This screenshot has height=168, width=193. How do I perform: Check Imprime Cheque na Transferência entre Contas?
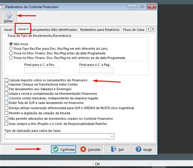[x=7, y=84]
